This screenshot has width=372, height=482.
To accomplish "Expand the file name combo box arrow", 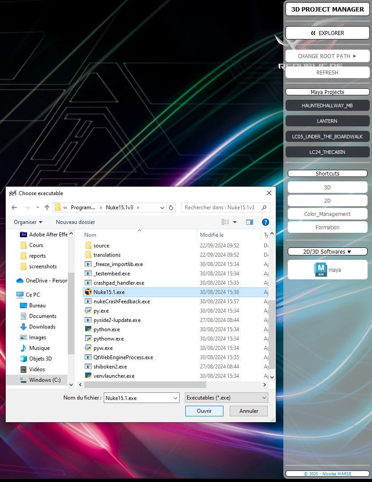I will pyautogui.click(x=175, y=398).
